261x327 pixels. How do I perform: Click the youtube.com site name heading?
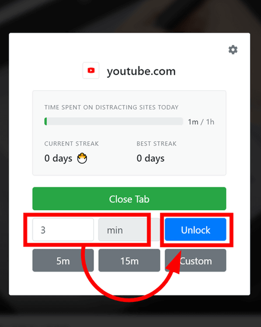141,71
